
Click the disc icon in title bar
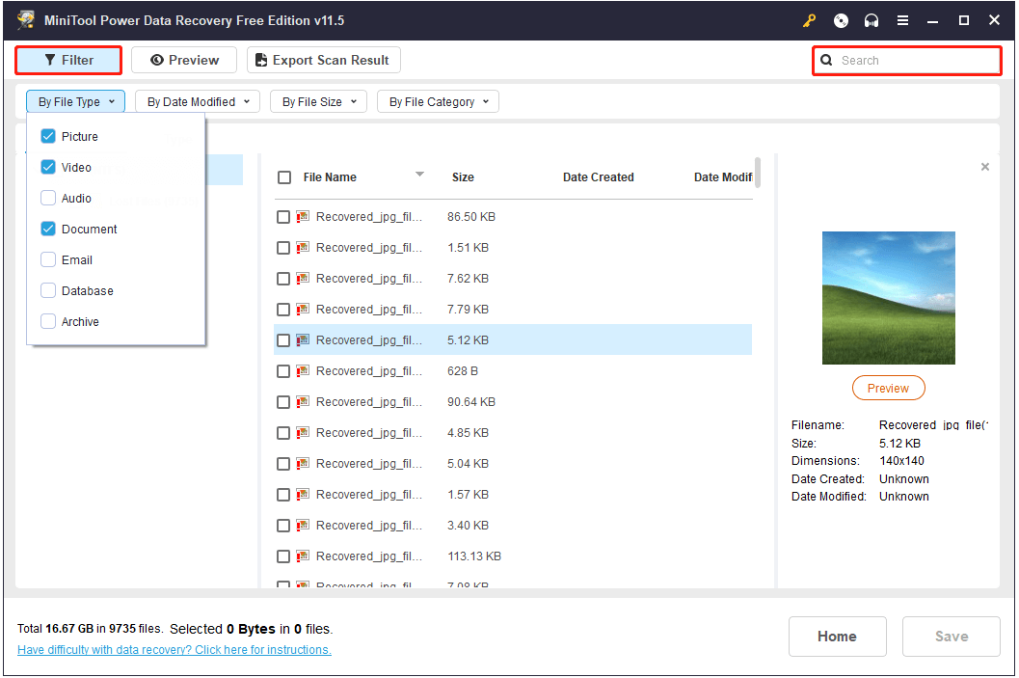[x=841, y=21]
